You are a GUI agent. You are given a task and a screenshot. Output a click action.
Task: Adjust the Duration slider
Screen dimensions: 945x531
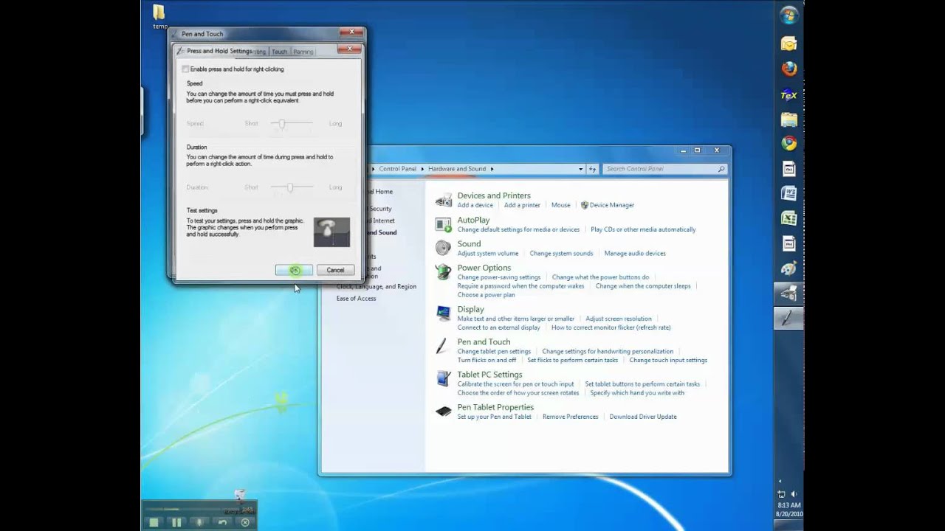click(x=290, y=187)
